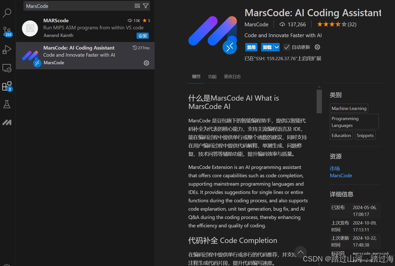Open Source Control view with 233 badge

pyautogui.click(x=7, y=32)
